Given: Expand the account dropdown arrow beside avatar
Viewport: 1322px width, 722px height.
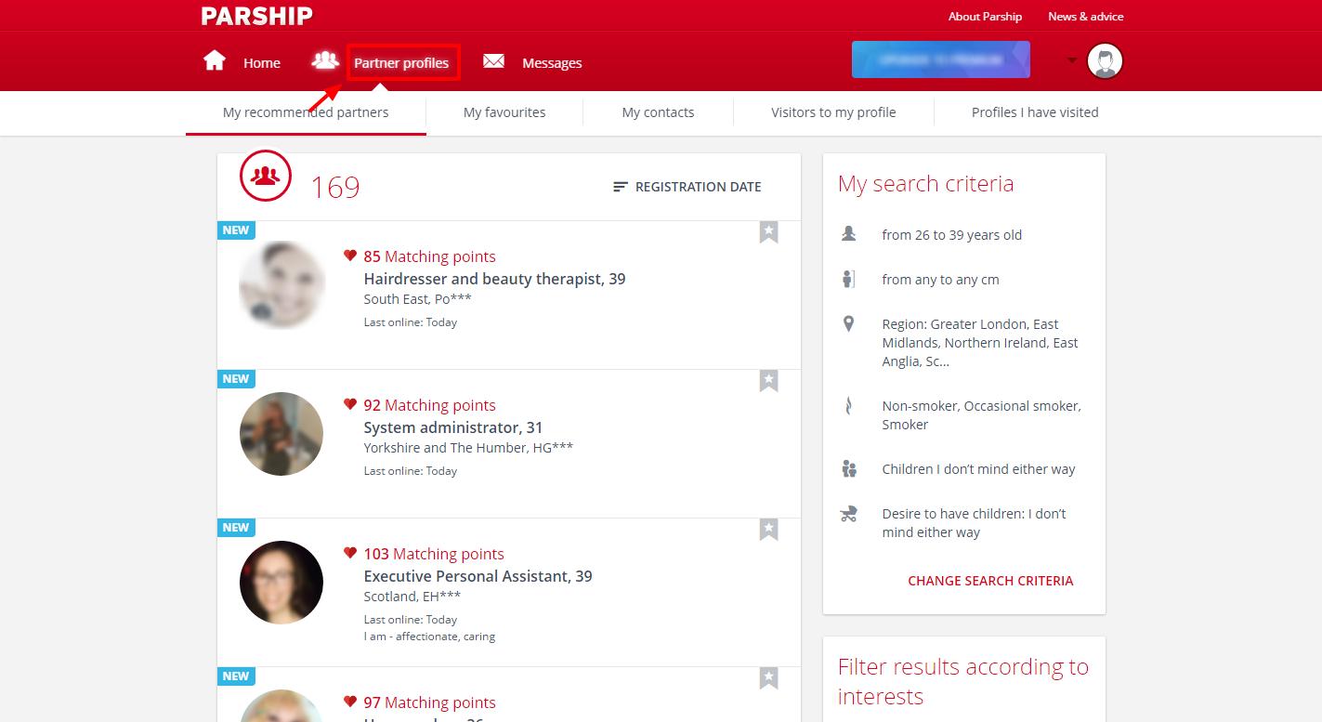Looking at the screenshot, I should pyautogui.click(x=1072, y=61).
